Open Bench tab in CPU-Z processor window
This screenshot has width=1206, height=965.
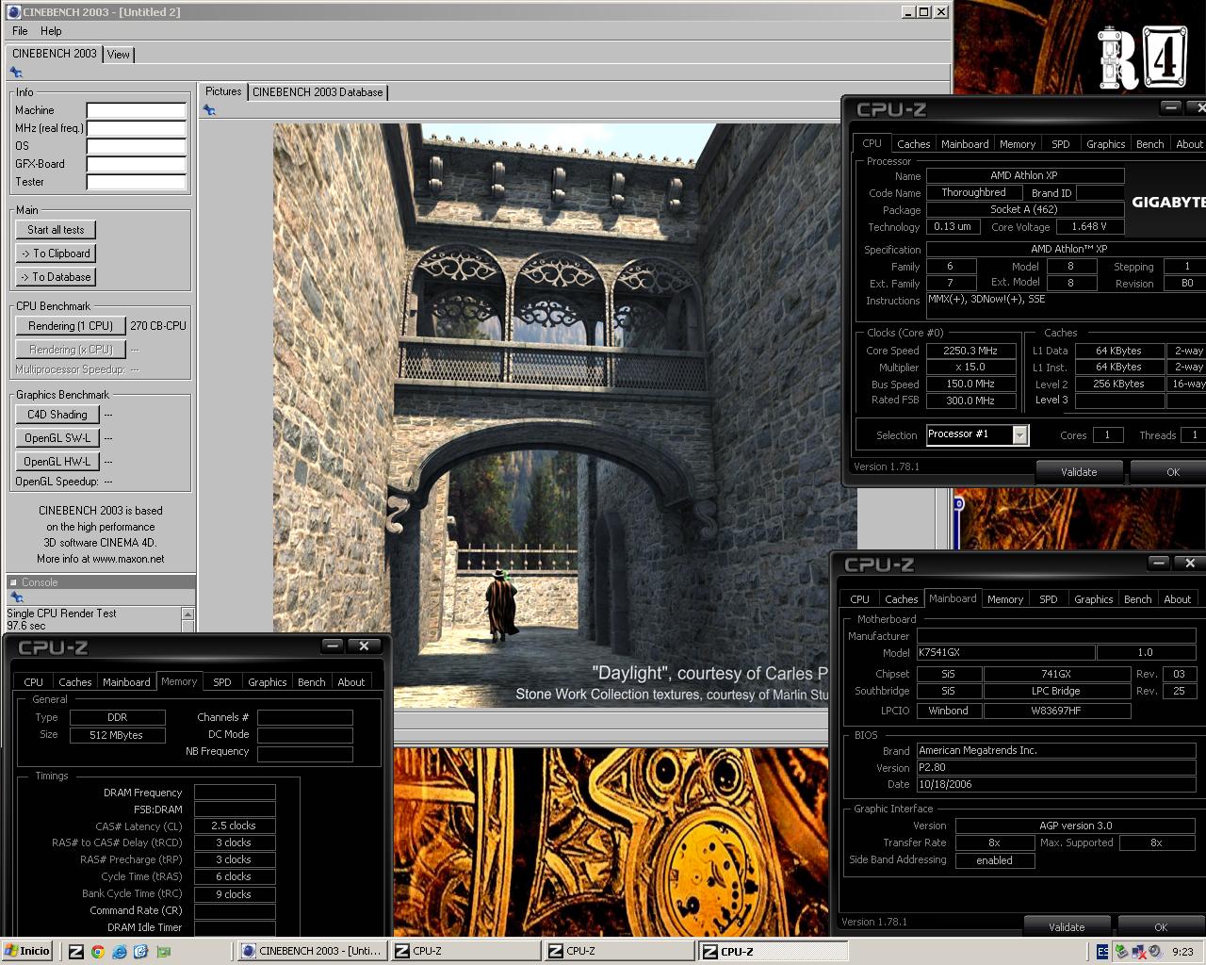click(x=1149, y=144)
